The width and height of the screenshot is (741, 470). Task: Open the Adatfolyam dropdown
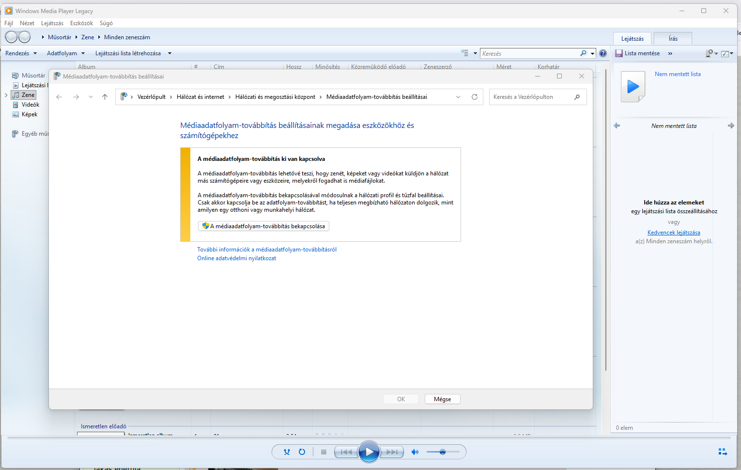click(66, 53)
